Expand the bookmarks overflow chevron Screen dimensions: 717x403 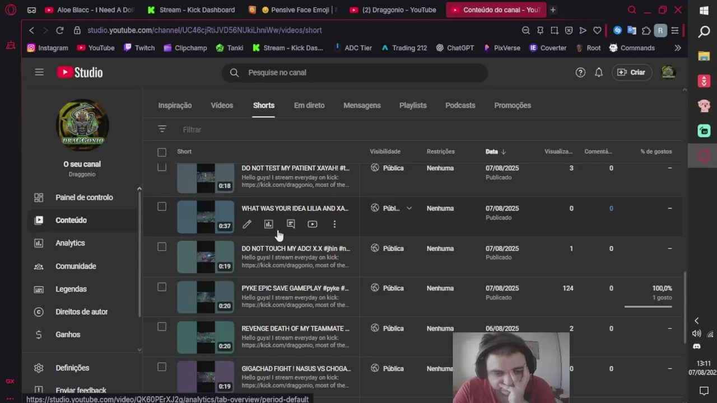(678, 48)
